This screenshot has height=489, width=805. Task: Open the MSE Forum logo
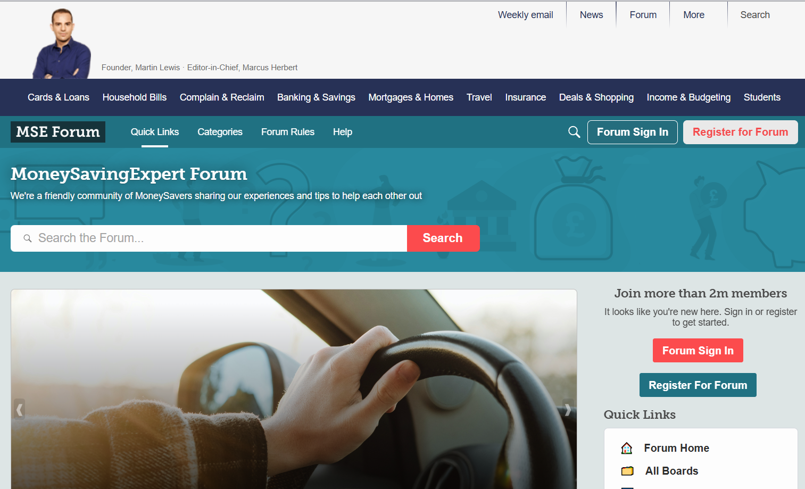(x=58, y=132)
